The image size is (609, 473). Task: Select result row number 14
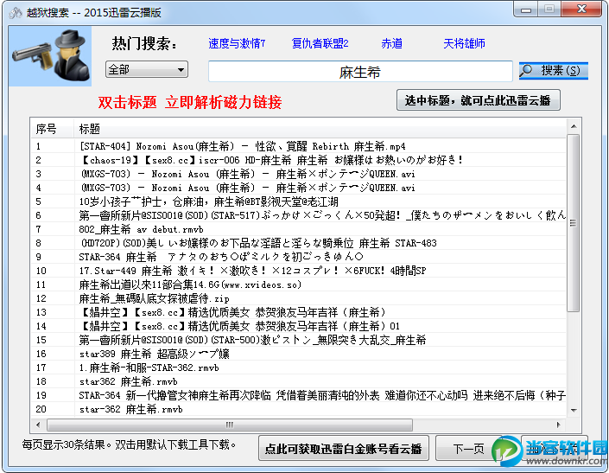click(x=298, y=326)
